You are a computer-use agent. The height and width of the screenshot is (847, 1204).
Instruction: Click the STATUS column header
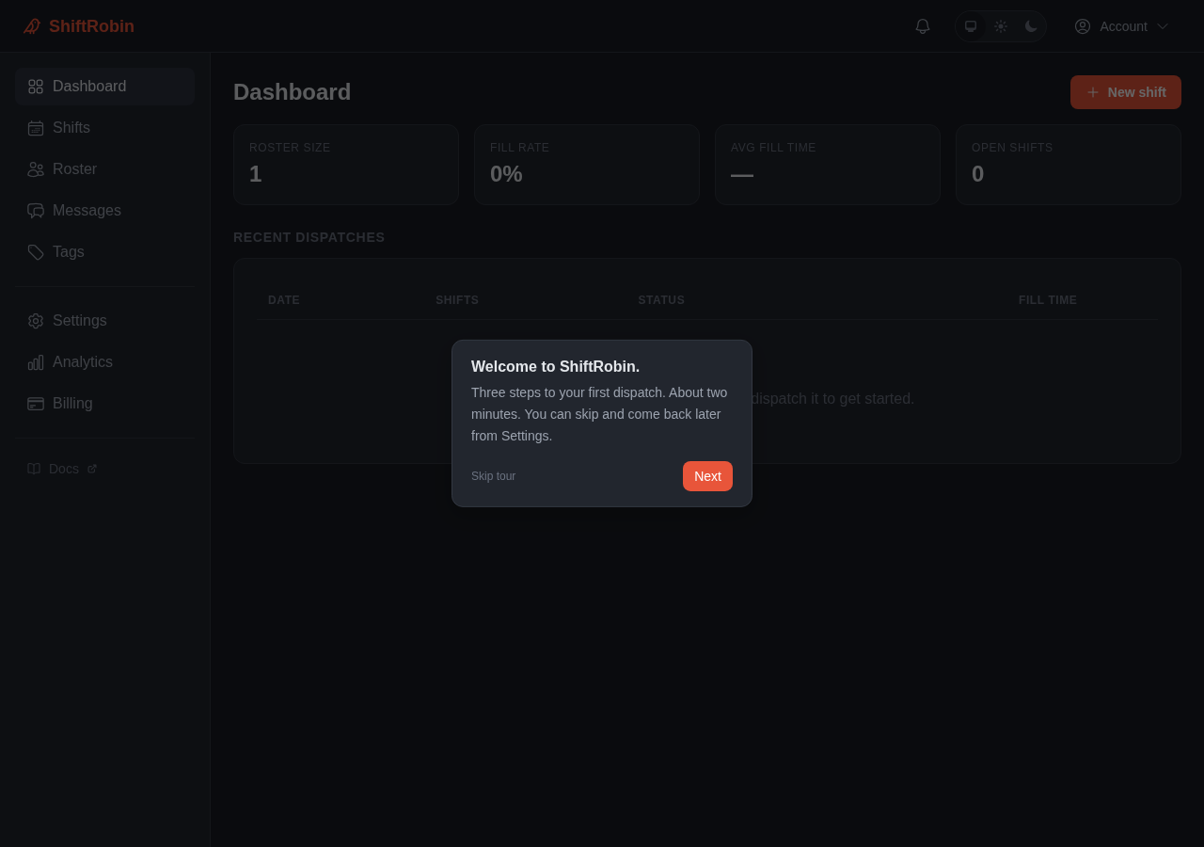pos(661,300)
